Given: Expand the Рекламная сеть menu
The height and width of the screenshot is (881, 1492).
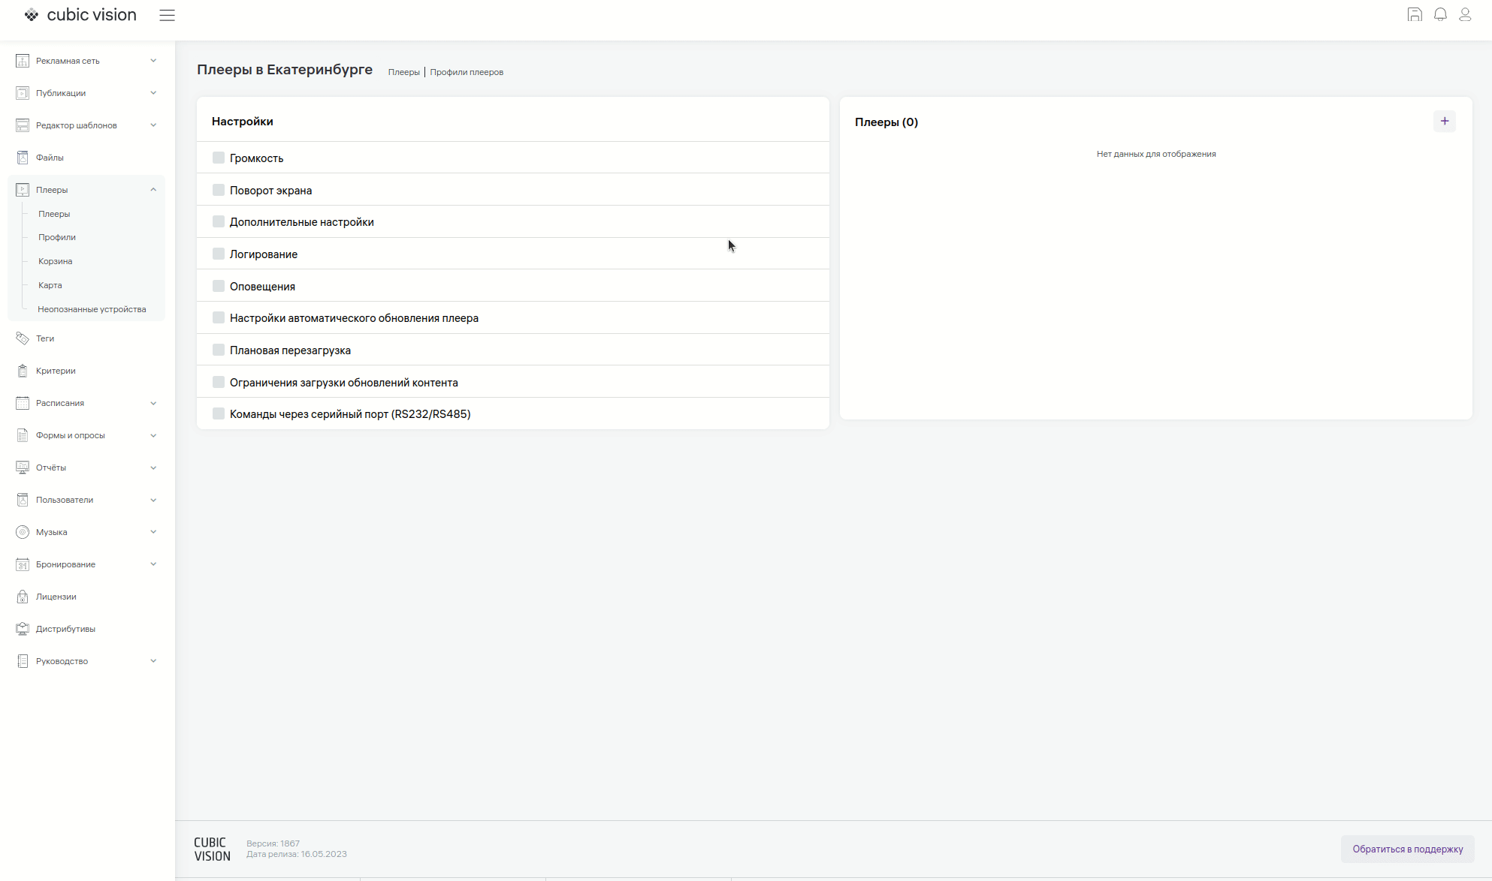Looking at the screenshot, I should point(153,61).
